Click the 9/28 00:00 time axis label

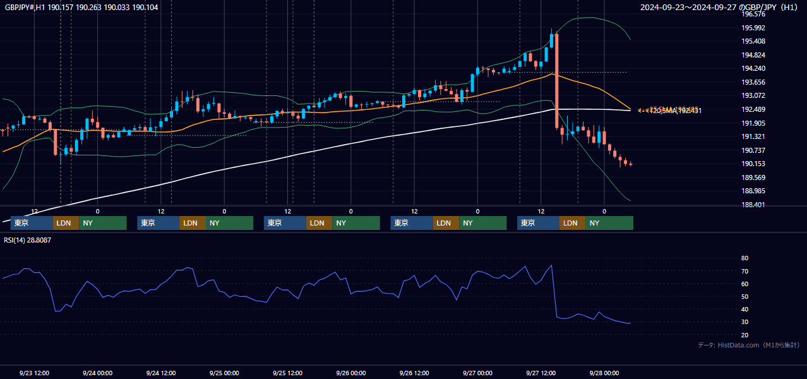[x=604, y=373]
